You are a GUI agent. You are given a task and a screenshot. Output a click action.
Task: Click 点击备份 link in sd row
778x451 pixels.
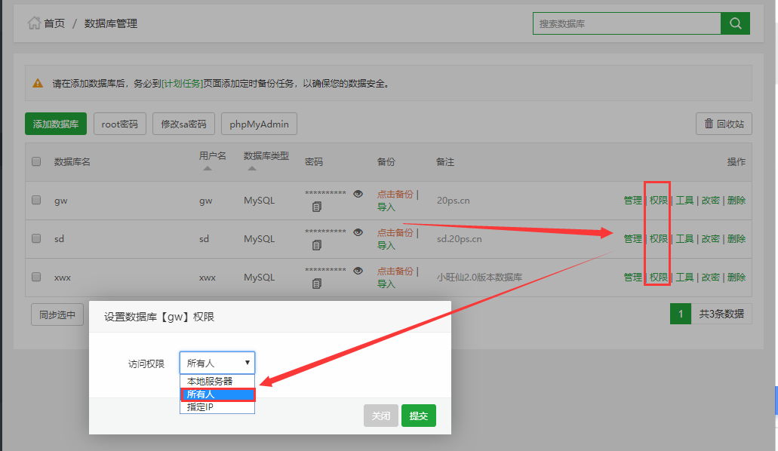coord(395,232)
